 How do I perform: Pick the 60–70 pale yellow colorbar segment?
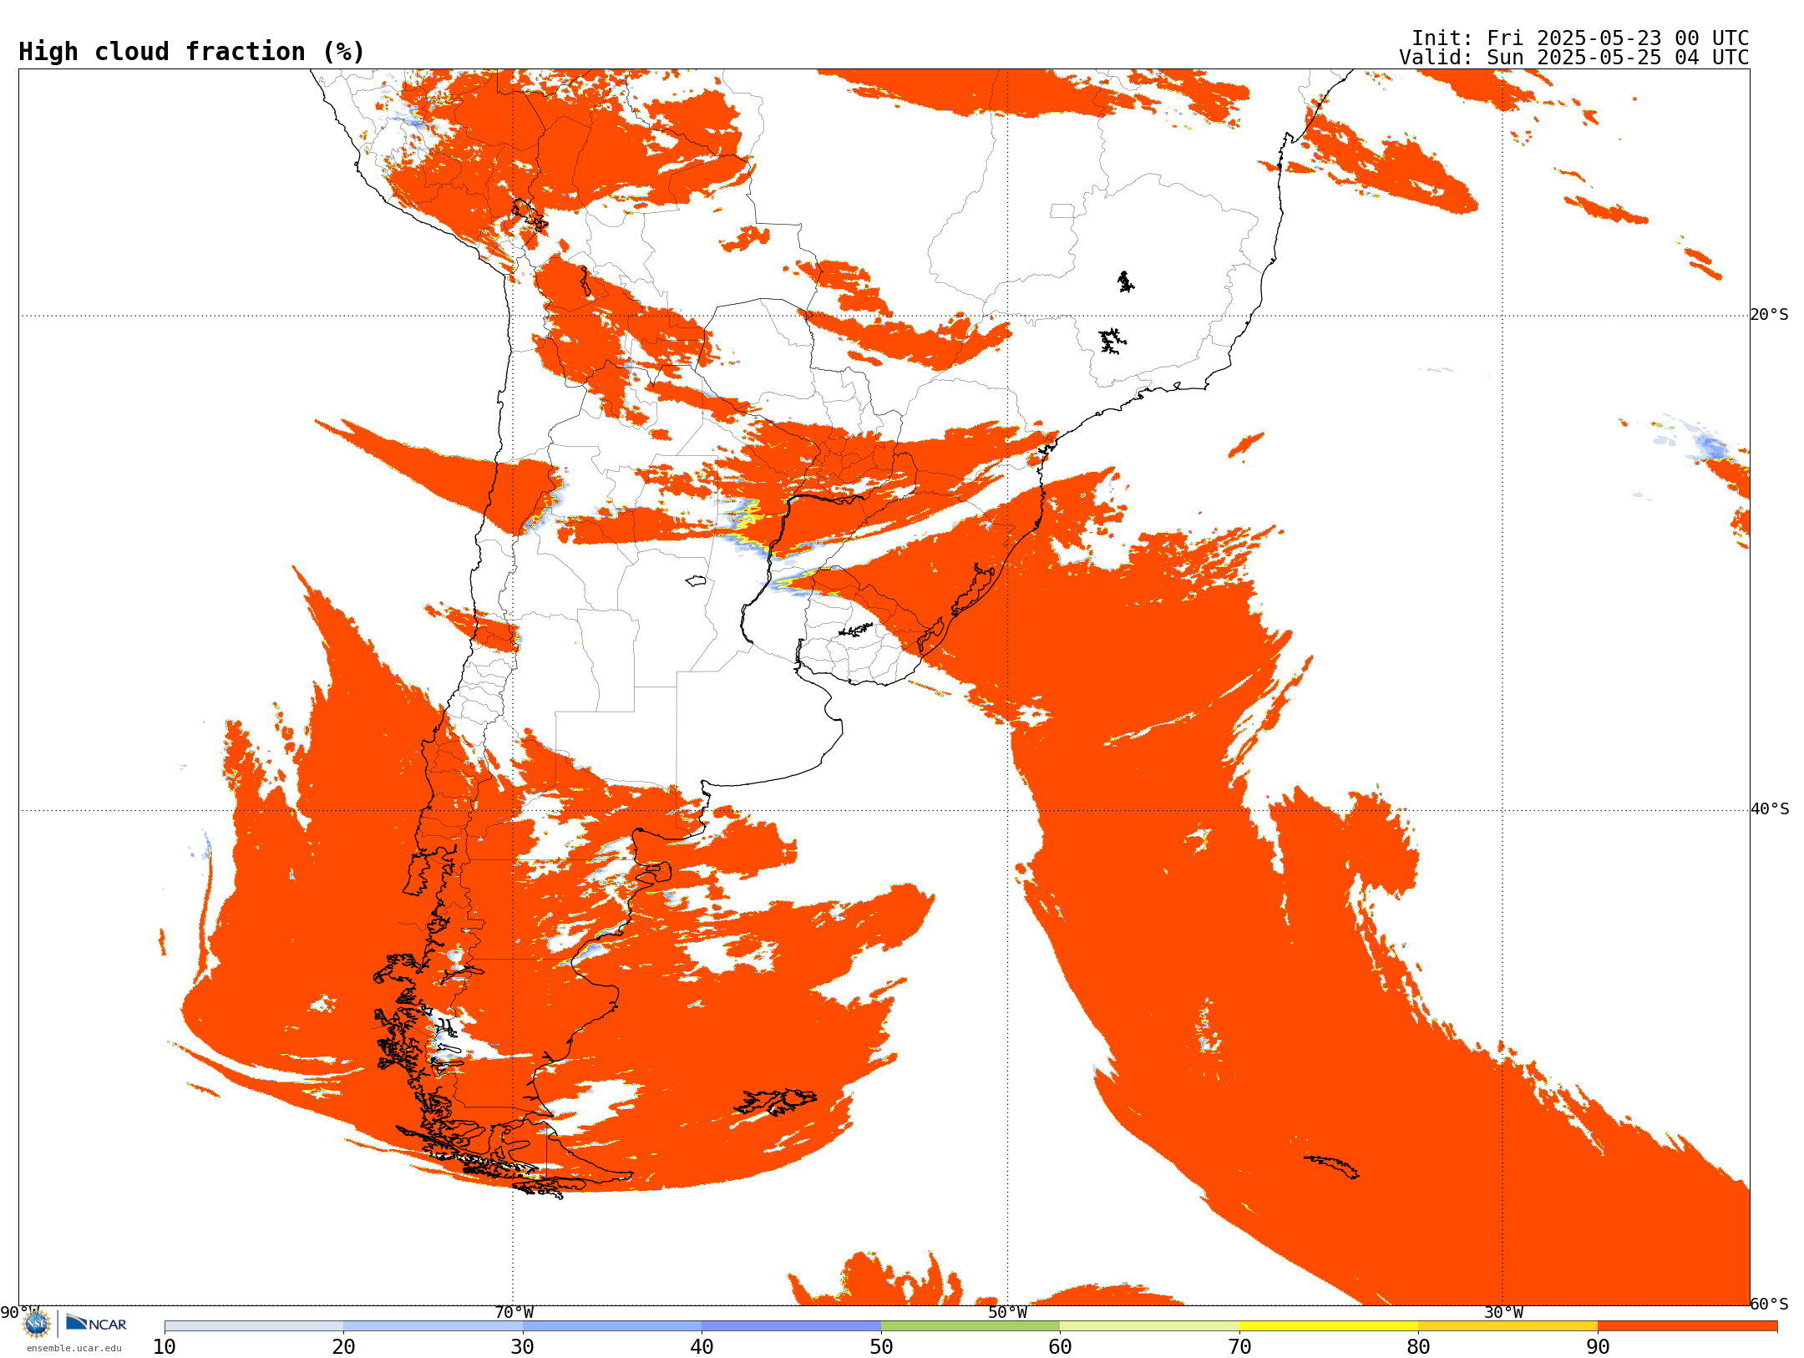(1149, 1326)
